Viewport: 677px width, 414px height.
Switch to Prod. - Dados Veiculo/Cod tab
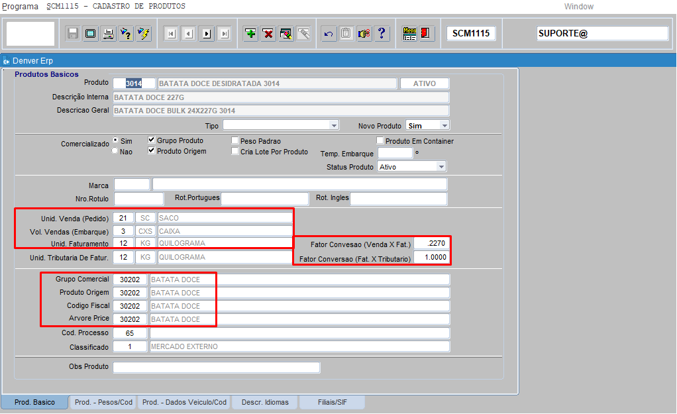coord(184,402)
